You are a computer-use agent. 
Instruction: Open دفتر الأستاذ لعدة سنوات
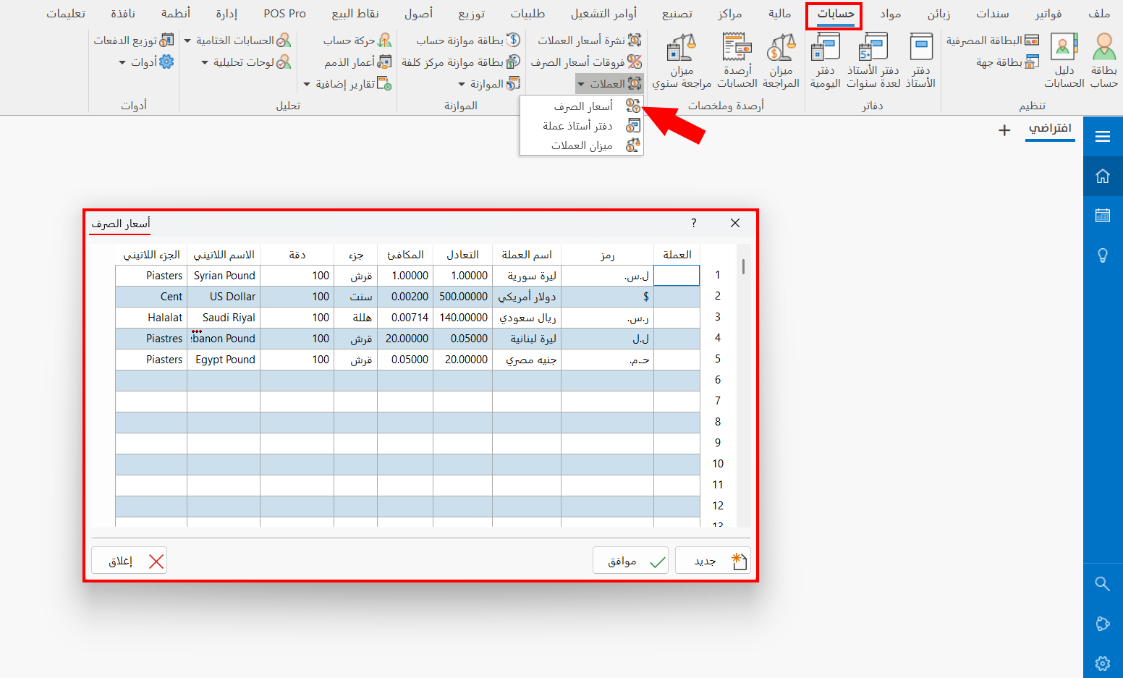click(873, 61)
